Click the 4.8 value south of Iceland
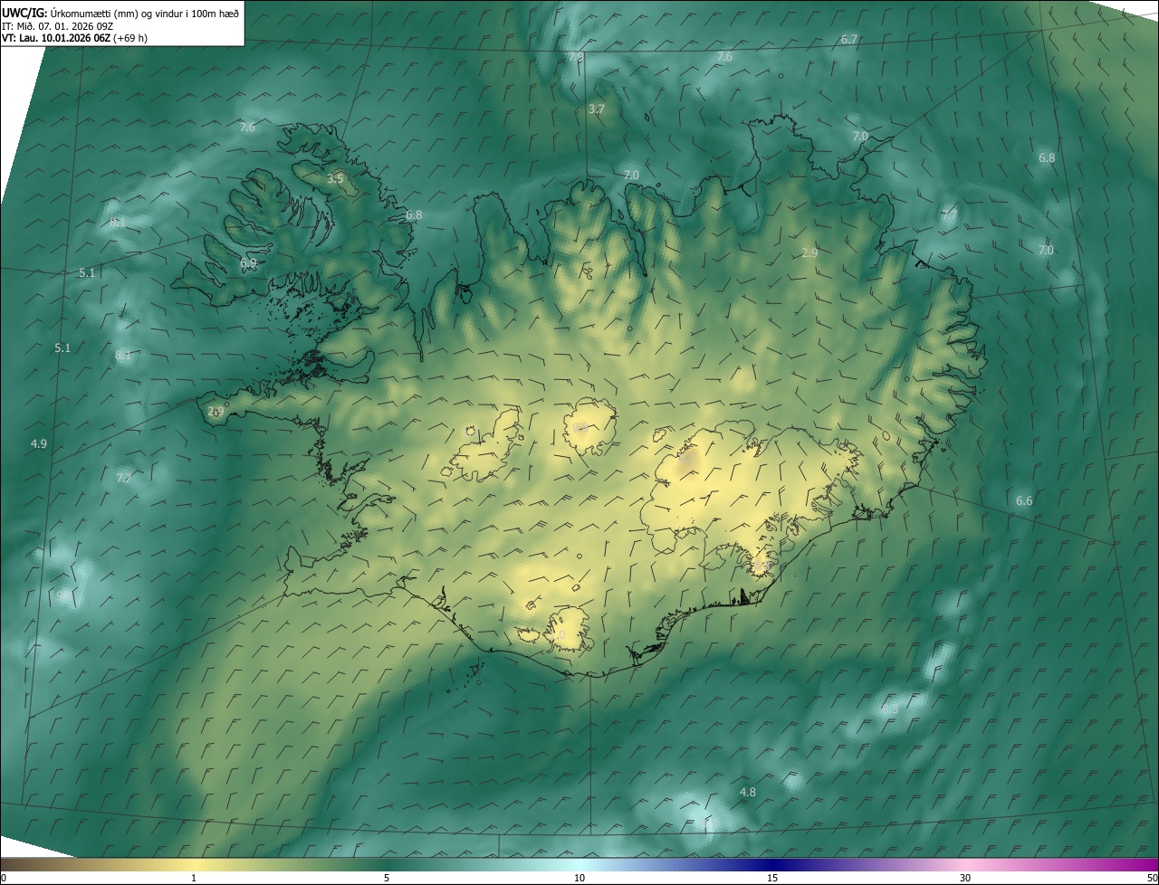This screenshot has height=885, width=1159. pos(747,792)
